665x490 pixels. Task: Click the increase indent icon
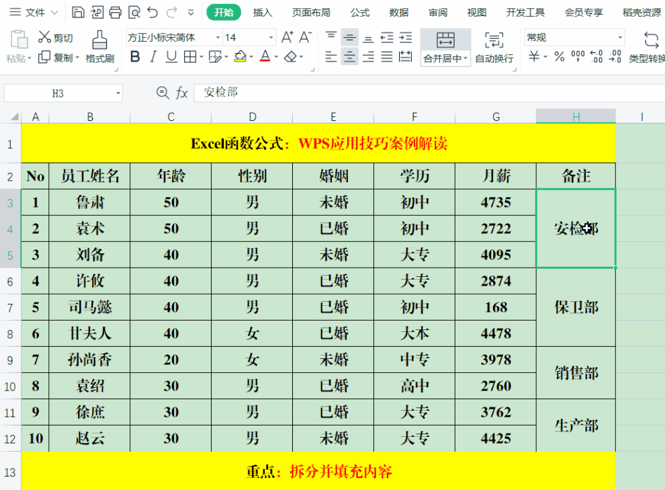pyautogui.click(x=405, y=37)
